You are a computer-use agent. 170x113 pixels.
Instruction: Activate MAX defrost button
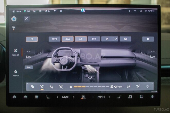point(107,39)
